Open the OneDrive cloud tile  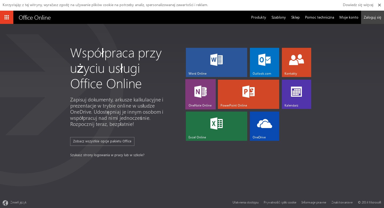264,126
